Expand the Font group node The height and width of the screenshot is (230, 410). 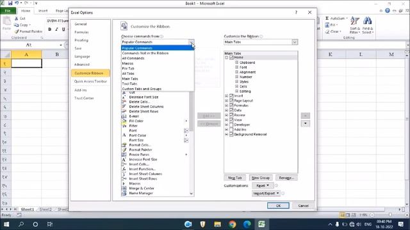(236, 67)
